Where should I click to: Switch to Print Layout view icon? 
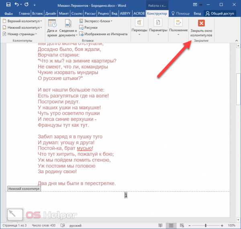pyautogui.click(x=171, y=225)
